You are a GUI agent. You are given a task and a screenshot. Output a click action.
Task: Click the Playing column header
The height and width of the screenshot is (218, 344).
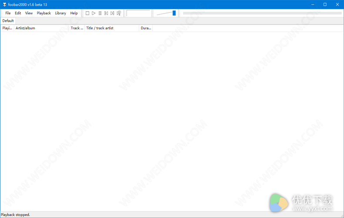click(7, 28)
